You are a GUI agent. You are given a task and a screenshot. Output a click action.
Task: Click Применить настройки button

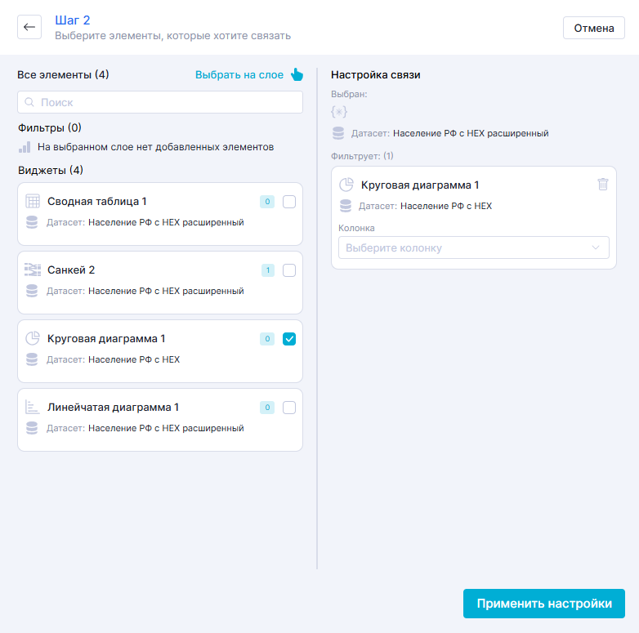543,604
